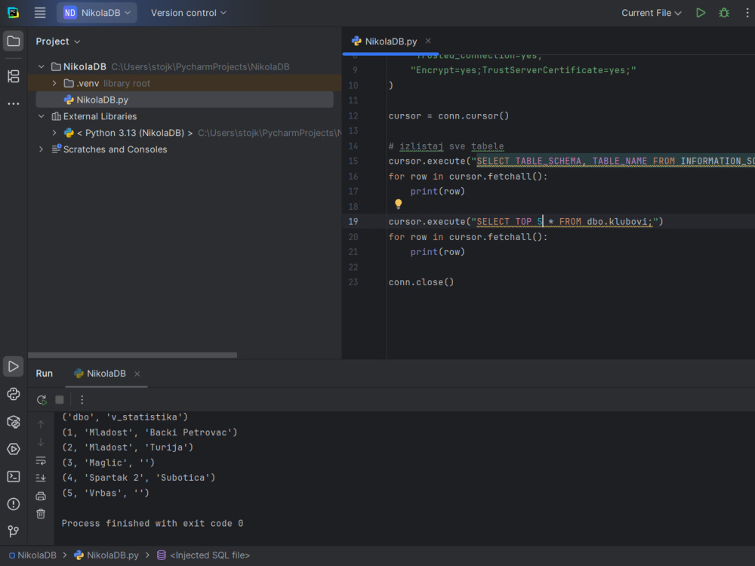Click output row (1, 'Mladost', 'Backi Petrovac')
The height and width of the screenshot is (566, 755).
click(149, 432)
